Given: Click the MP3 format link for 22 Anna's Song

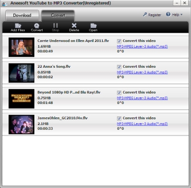Looking at the screenshot, I should point(142,72).
